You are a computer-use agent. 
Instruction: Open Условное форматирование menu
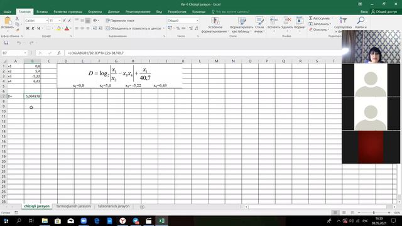pyautogui.click(x=215, y=25)
